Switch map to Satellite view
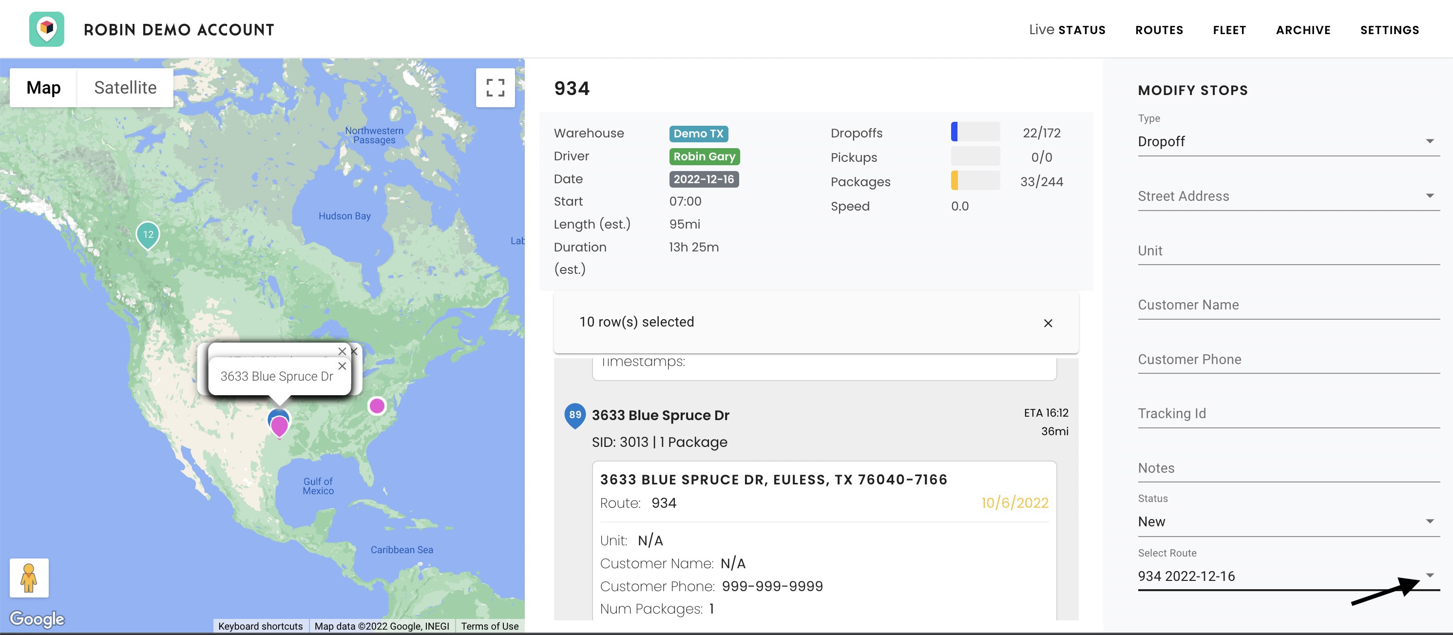 pyautogui.click(x=125, y=87)
